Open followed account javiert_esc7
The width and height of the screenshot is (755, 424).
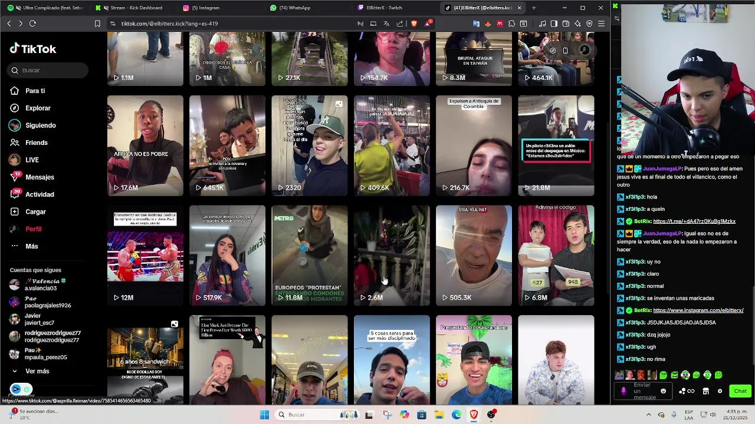[x=32, y=319]
